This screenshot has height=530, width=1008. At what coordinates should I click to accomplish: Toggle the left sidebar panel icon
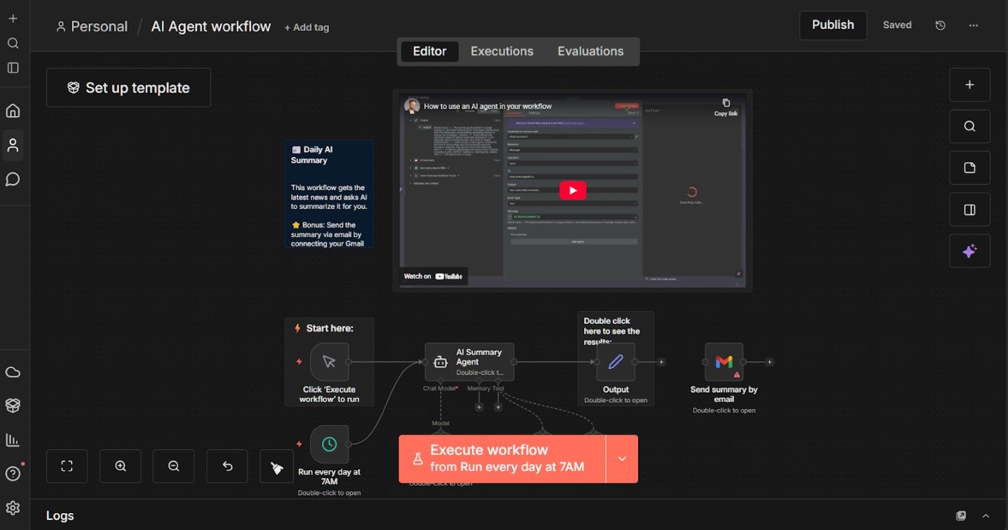click(x=13, y=68)
